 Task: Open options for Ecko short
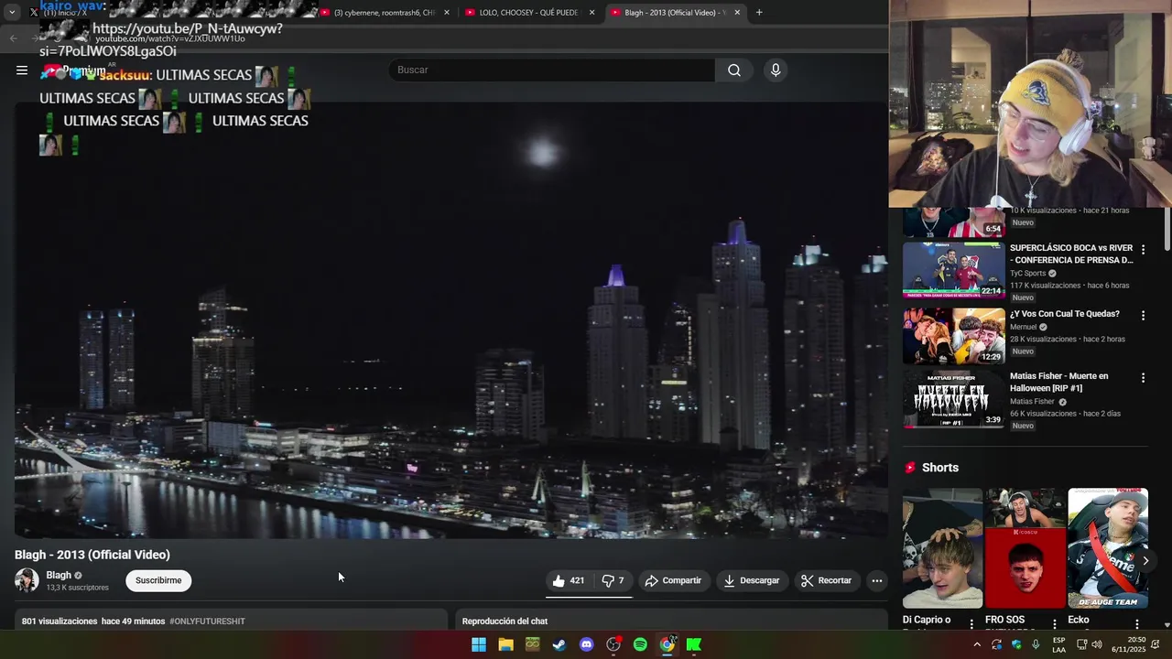coord(1137,624)
